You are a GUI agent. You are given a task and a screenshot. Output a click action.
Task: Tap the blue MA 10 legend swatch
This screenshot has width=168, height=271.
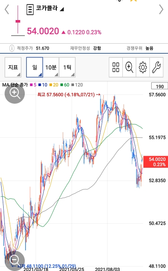tap(40, 85)
